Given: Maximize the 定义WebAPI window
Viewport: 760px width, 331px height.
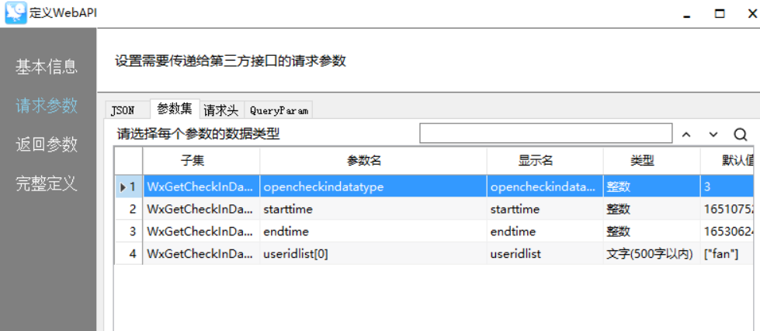Looking at the screenshot, I should 720,13.
